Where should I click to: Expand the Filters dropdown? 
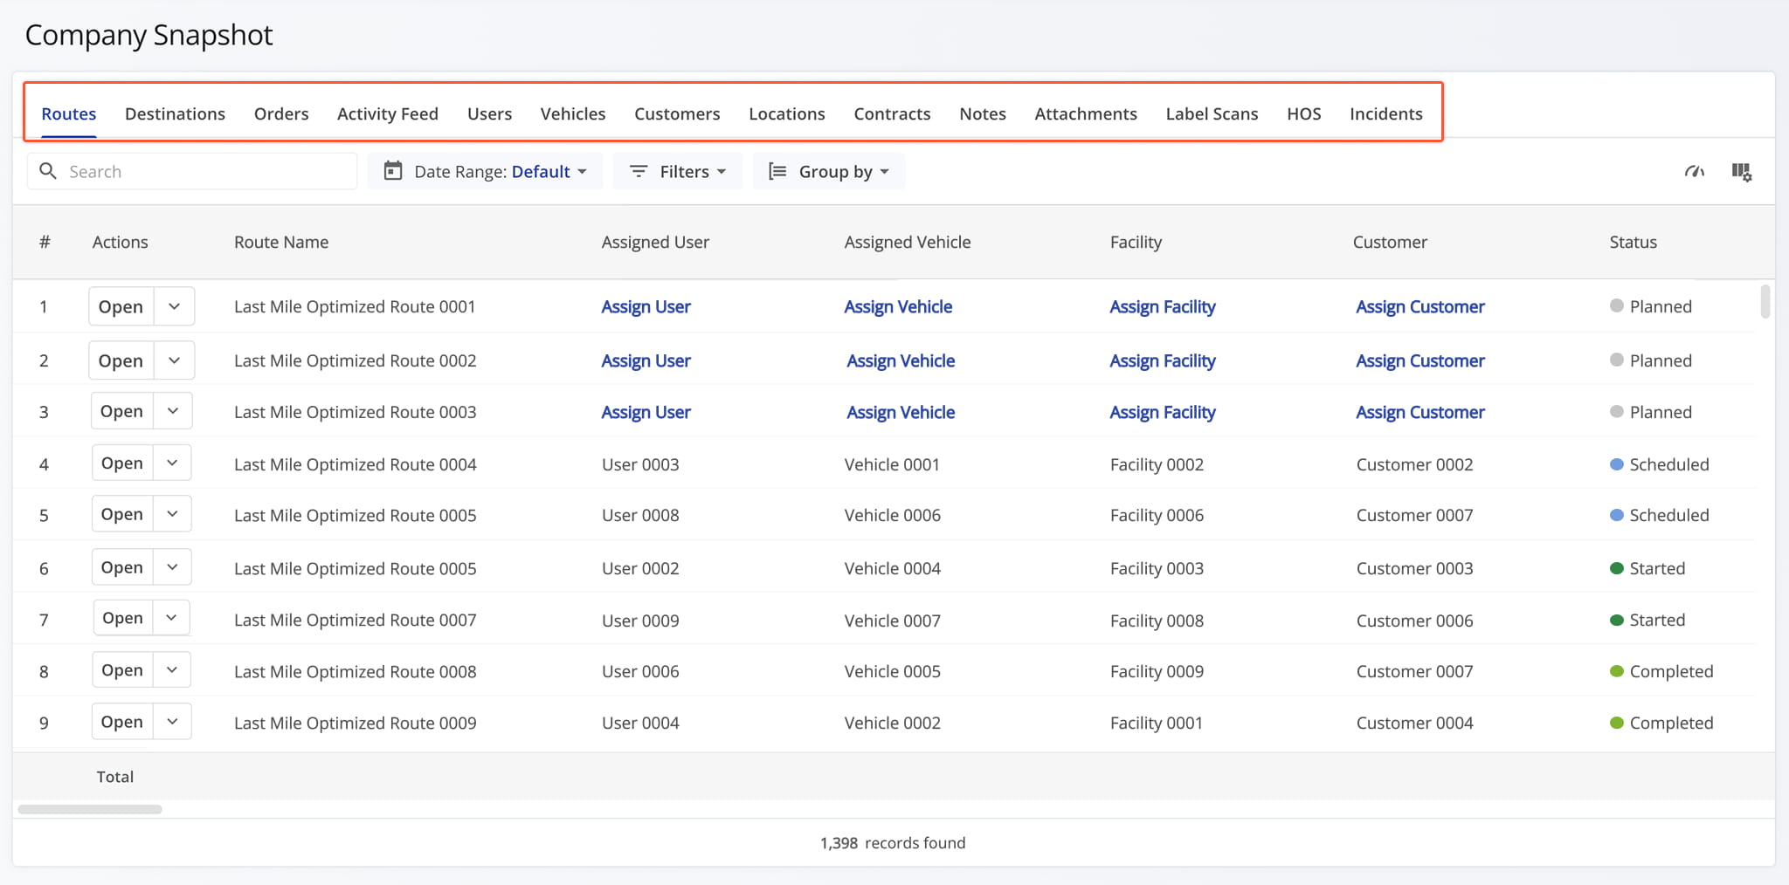tap(678, 171)
